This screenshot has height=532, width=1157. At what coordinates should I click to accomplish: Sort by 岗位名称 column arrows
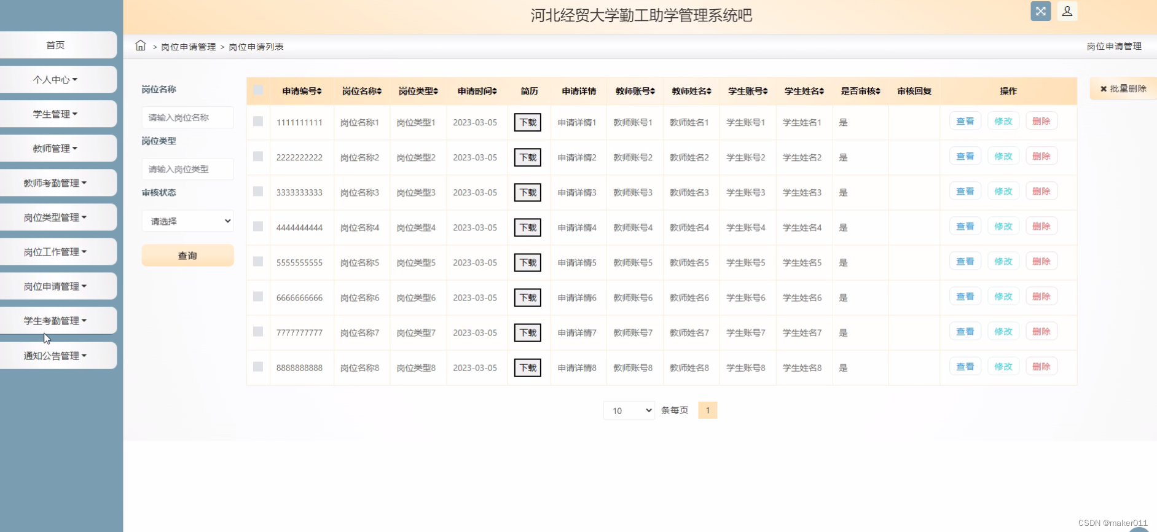coord(379,91)
